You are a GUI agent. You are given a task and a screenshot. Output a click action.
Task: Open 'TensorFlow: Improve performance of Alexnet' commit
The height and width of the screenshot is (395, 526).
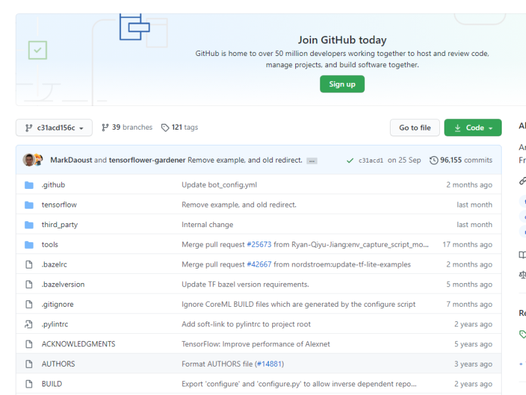tap(256, 344)
